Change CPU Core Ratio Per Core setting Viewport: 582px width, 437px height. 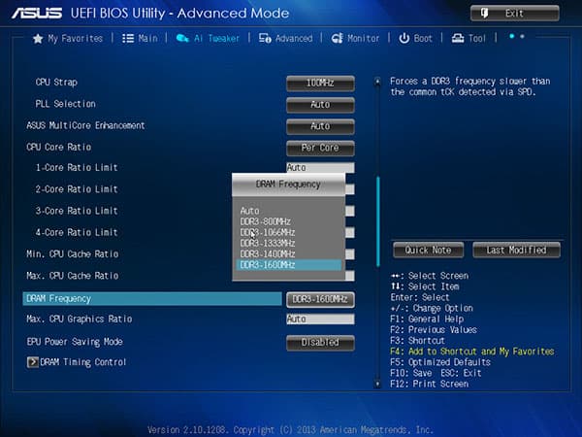coord(320,148)
